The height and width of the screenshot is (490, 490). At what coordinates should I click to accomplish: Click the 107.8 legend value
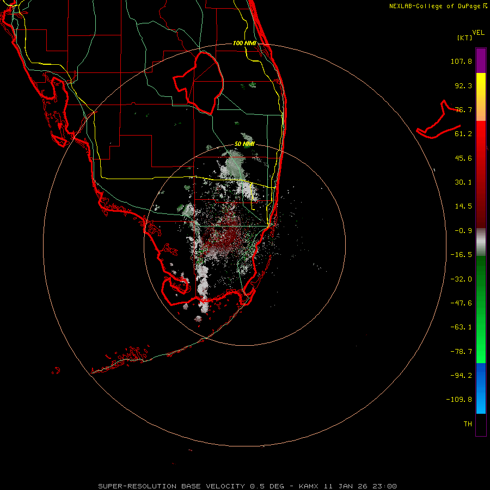click(x=461, y=61)
